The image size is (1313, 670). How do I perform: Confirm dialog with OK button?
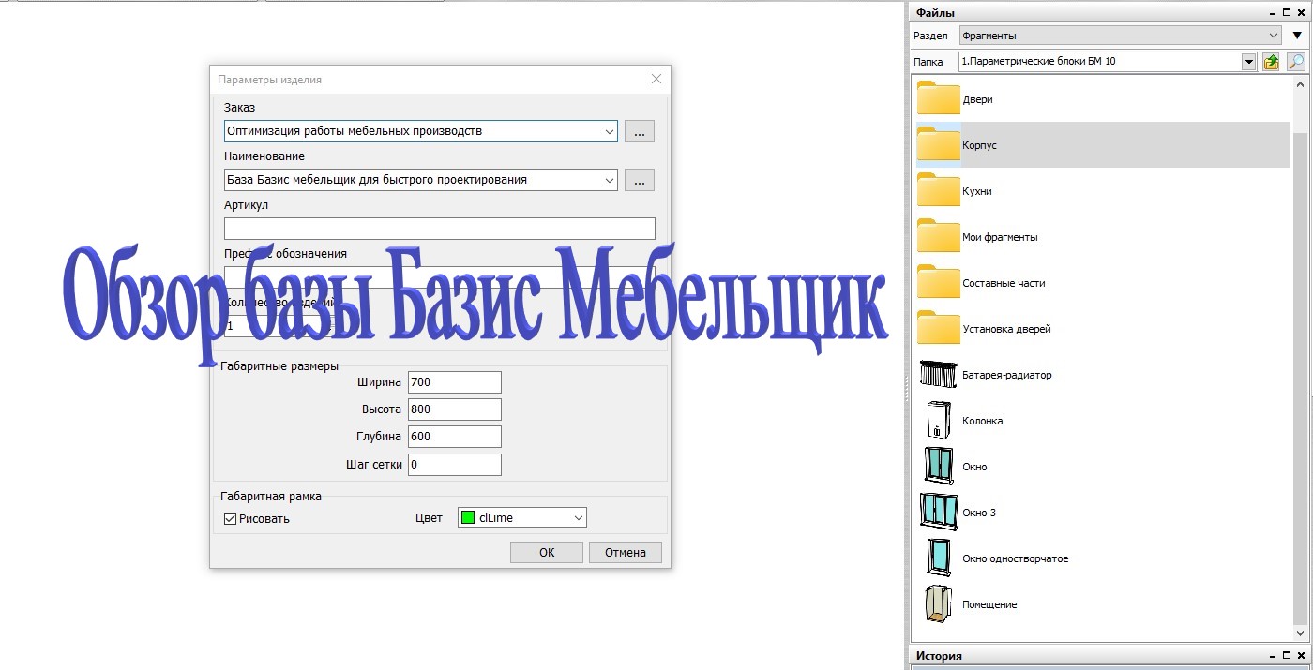[547, 553]
